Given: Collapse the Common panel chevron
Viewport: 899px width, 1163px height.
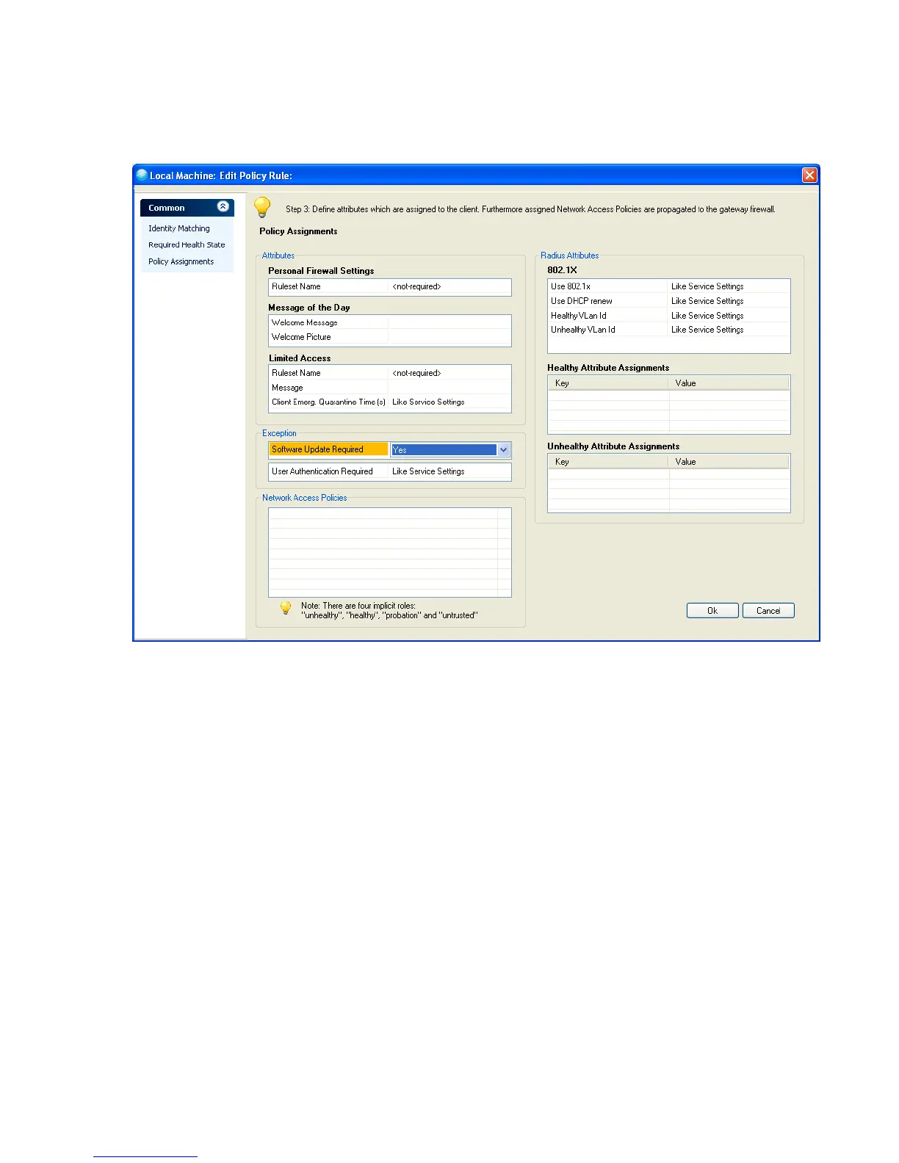Looking at the screenshot, I should tap(223, 207).
